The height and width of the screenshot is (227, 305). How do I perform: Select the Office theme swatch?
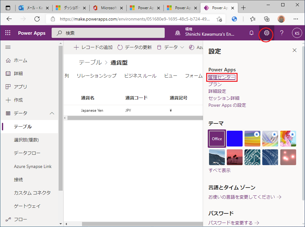point(217,139)
